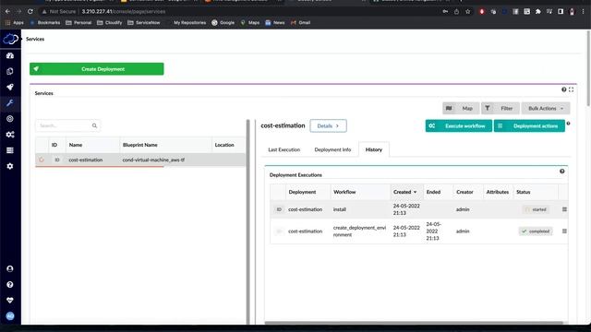Focus the services search field
Viewport: 591px width, 332px height.
click(x=67, y=125)
